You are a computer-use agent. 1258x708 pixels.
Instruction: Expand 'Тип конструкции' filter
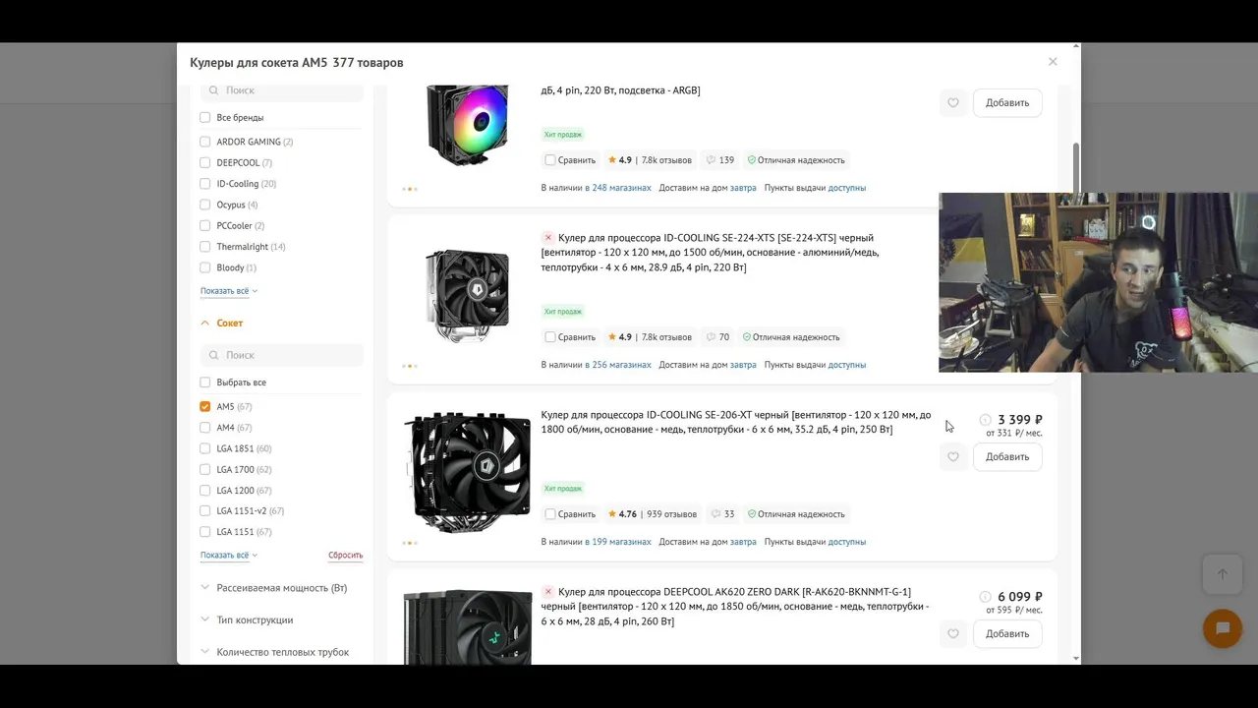point(248,619)
